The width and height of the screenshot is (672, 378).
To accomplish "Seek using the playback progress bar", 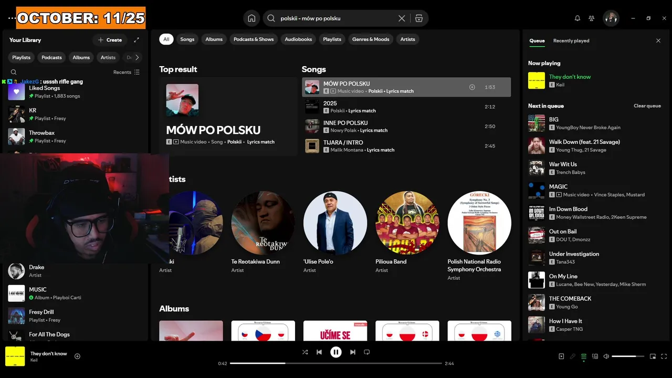I will point(336,363).
